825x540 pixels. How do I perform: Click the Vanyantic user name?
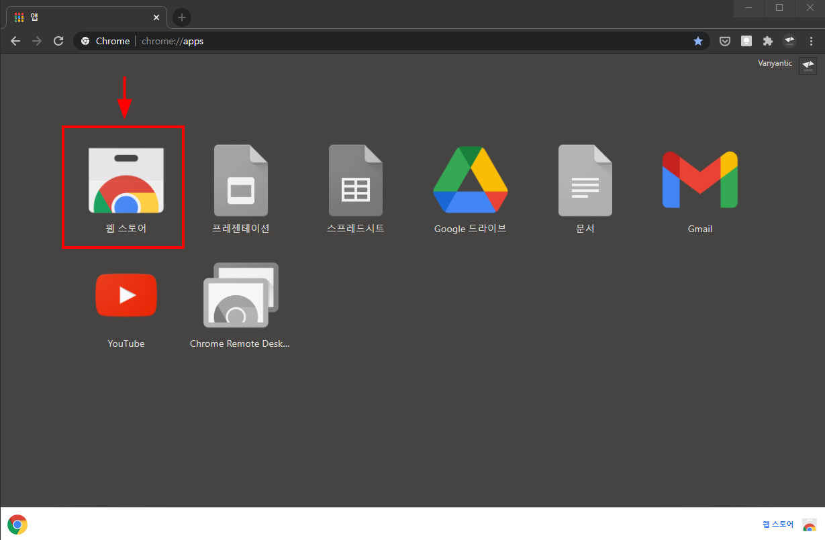coord(775,63)
